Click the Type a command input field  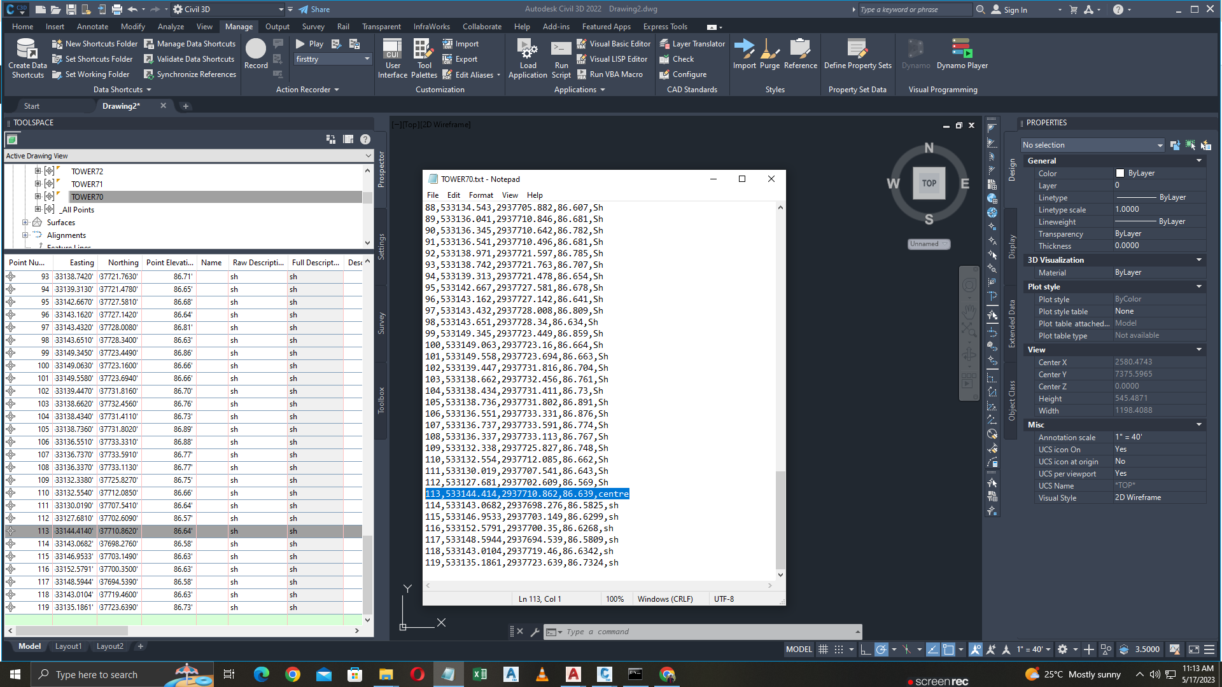coord(703,632)
